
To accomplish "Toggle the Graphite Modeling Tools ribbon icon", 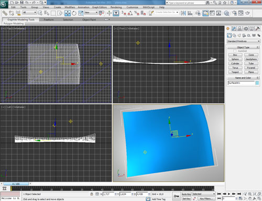I will pyautogui.click(x=205, y=13).
